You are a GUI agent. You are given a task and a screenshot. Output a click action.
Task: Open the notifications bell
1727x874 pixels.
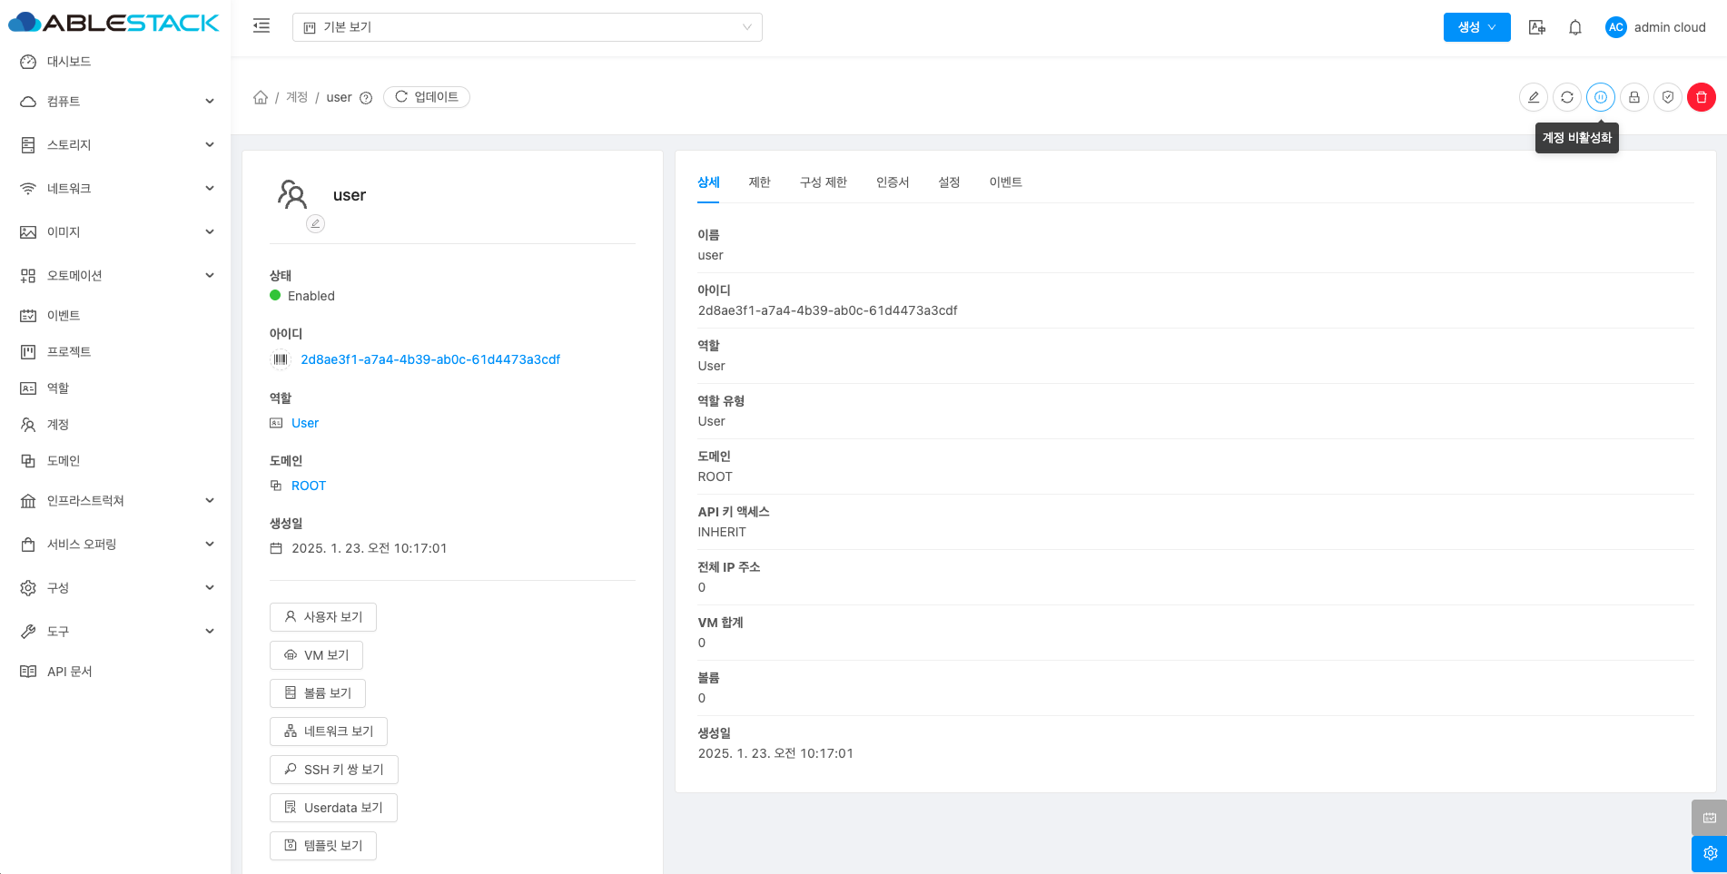tap(1574, 27)
